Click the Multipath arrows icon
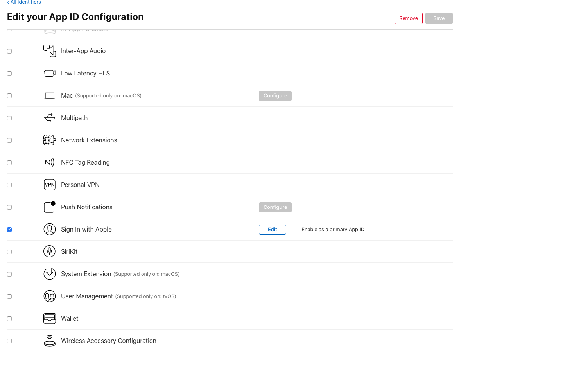Screen dimensions: 574x370 coord(50,118)
